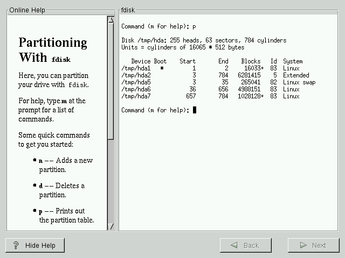The width and height of the screenshot is (345, 258).
Task: Focus the fdisk command prompt cursor
Action: [x=195, y=110]
